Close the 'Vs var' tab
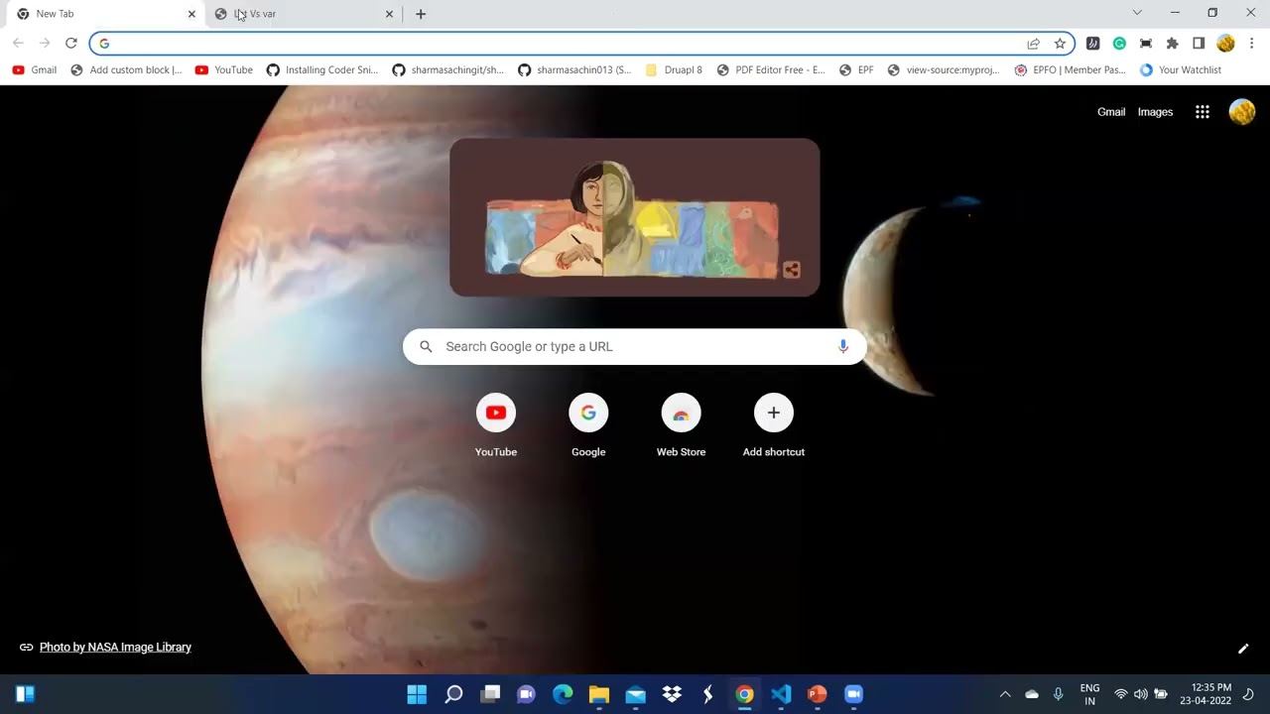This screenshot has height=714, width=1270. tap(389, 14)
